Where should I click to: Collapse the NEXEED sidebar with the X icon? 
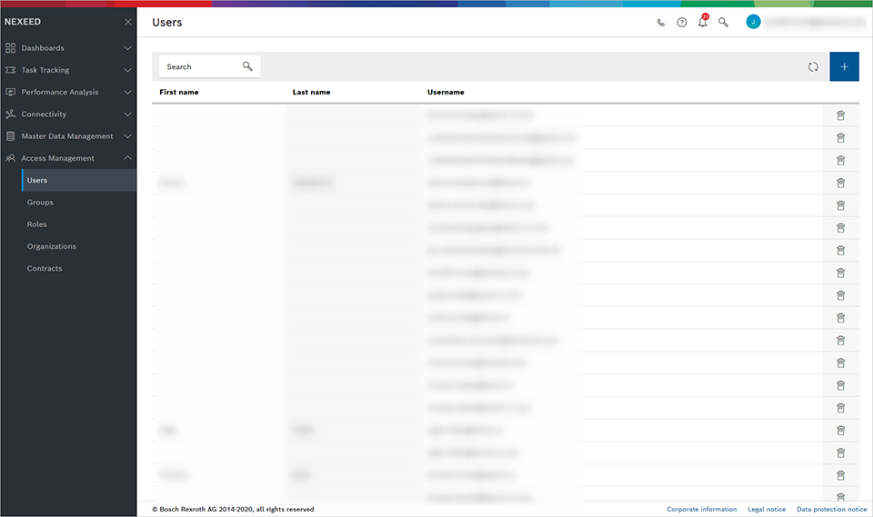(128, 22)
